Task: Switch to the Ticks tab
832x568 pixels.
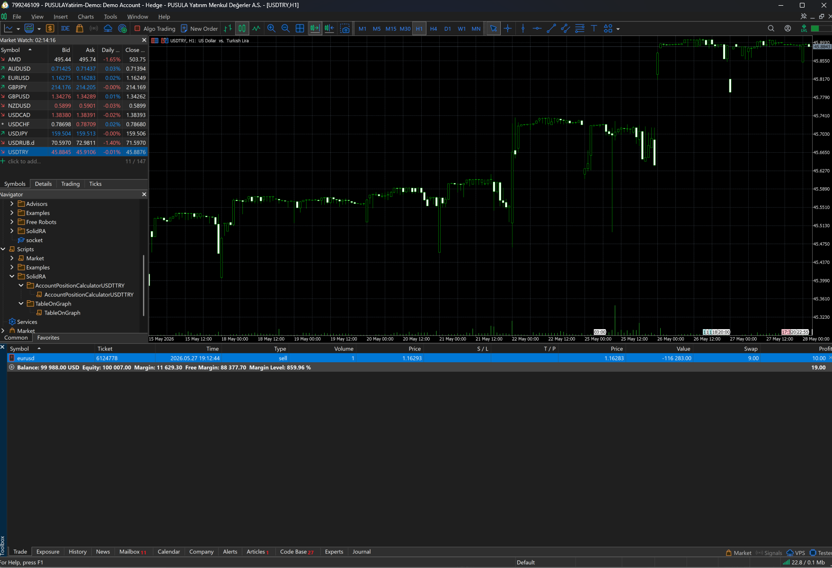Action: click(95, 184)
